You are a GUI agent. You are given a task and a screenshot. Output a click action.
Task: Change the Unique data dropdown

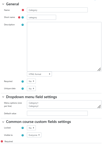click(x=31, y=89)
